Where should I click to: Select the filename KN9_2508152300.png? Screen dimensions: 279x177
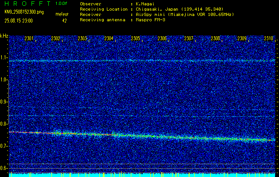click(24, 12)
